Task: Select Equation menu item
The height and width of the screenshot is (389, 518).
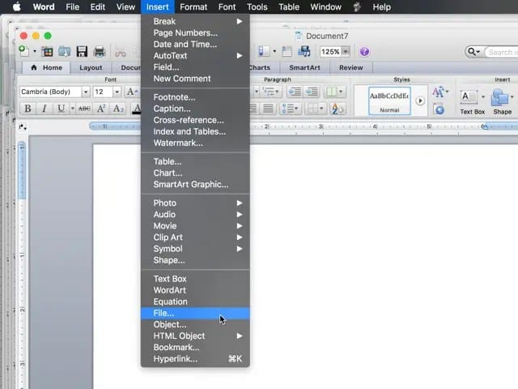Action: (x=195, y=301)
